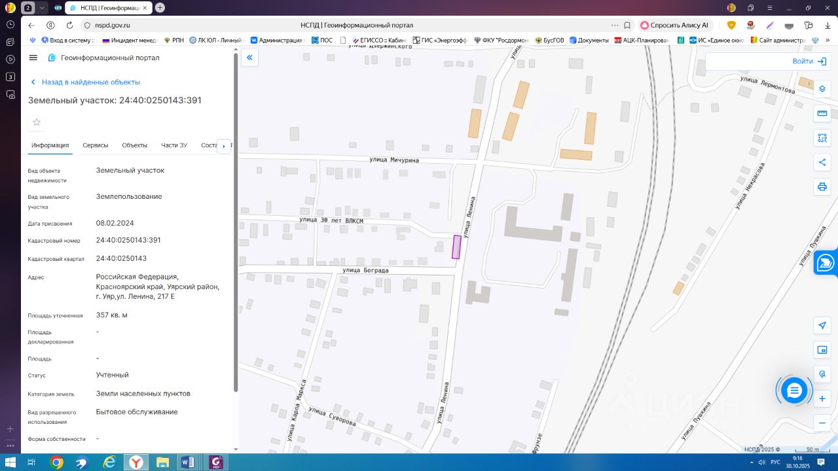
Task: Click the map search-by-point icon
Action: pos(822,374)
